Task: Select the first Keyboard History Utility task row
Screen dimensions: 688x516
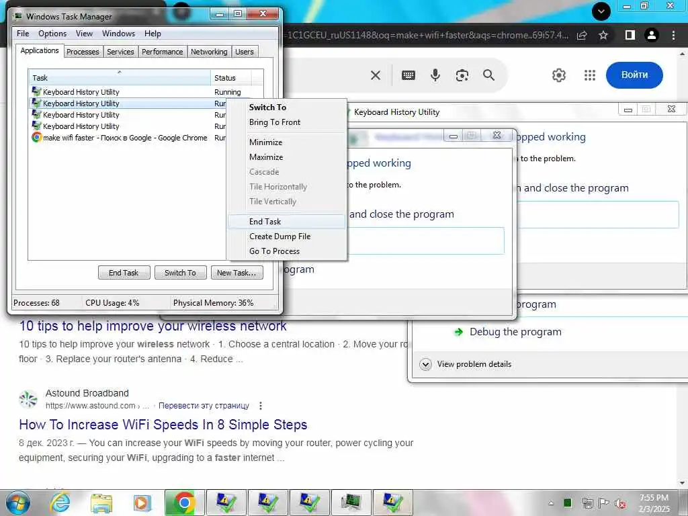Action: tap(140, 91)
